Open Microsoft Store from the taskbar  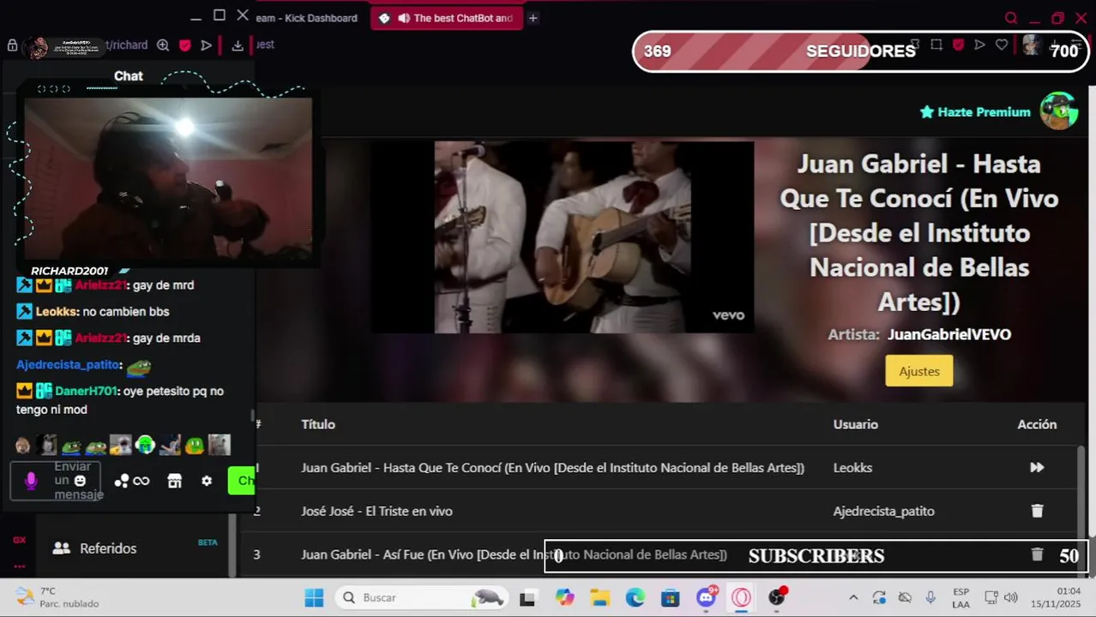tap(670, 598)
